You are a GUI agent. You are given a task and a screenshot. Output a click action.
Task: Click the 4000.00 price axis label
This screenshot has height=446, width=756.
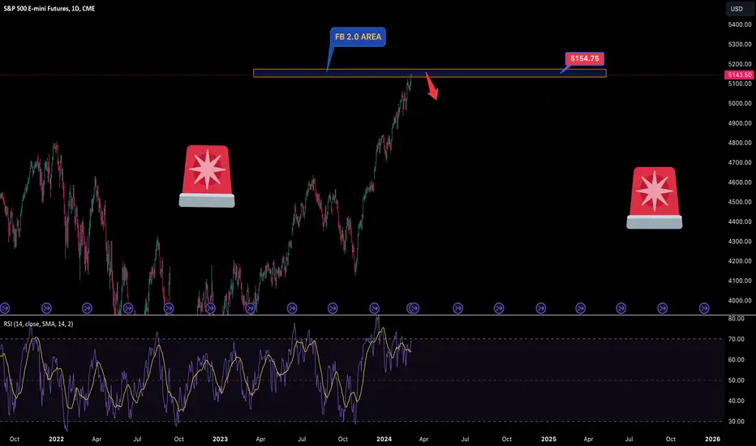740,300
